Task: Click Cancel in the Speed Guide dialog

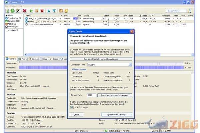Action: [76, 114]
